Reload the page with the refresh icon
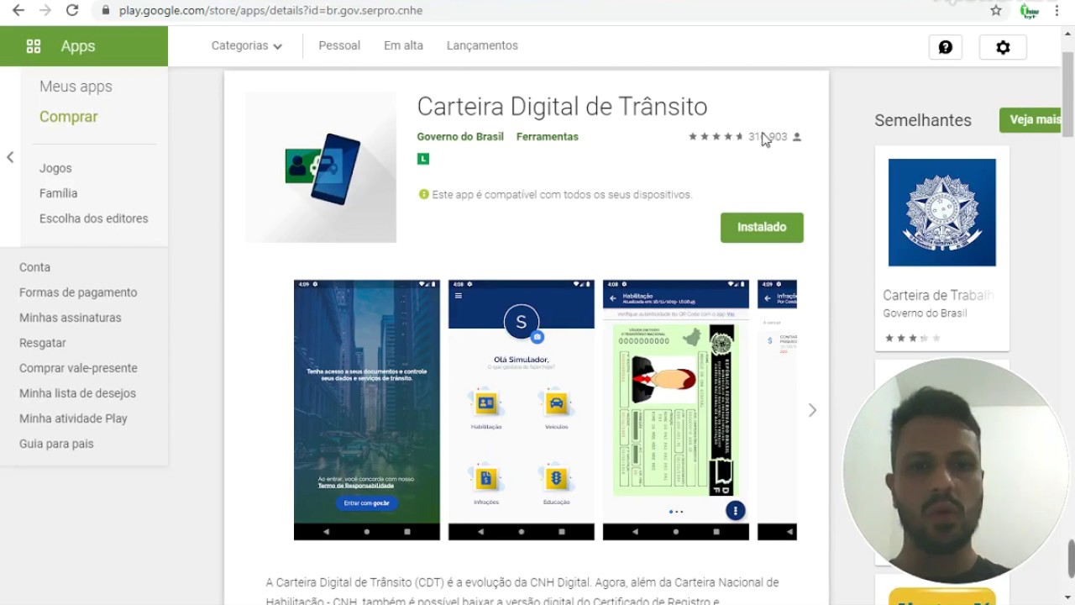Screen dimensions: 1075x605 tap(72, 10)
